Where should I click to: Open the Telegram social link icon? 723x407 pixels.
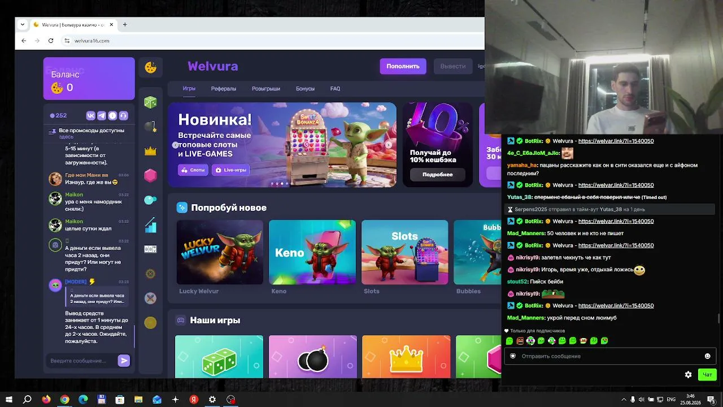pyautogui.click(x=102, y=115)
